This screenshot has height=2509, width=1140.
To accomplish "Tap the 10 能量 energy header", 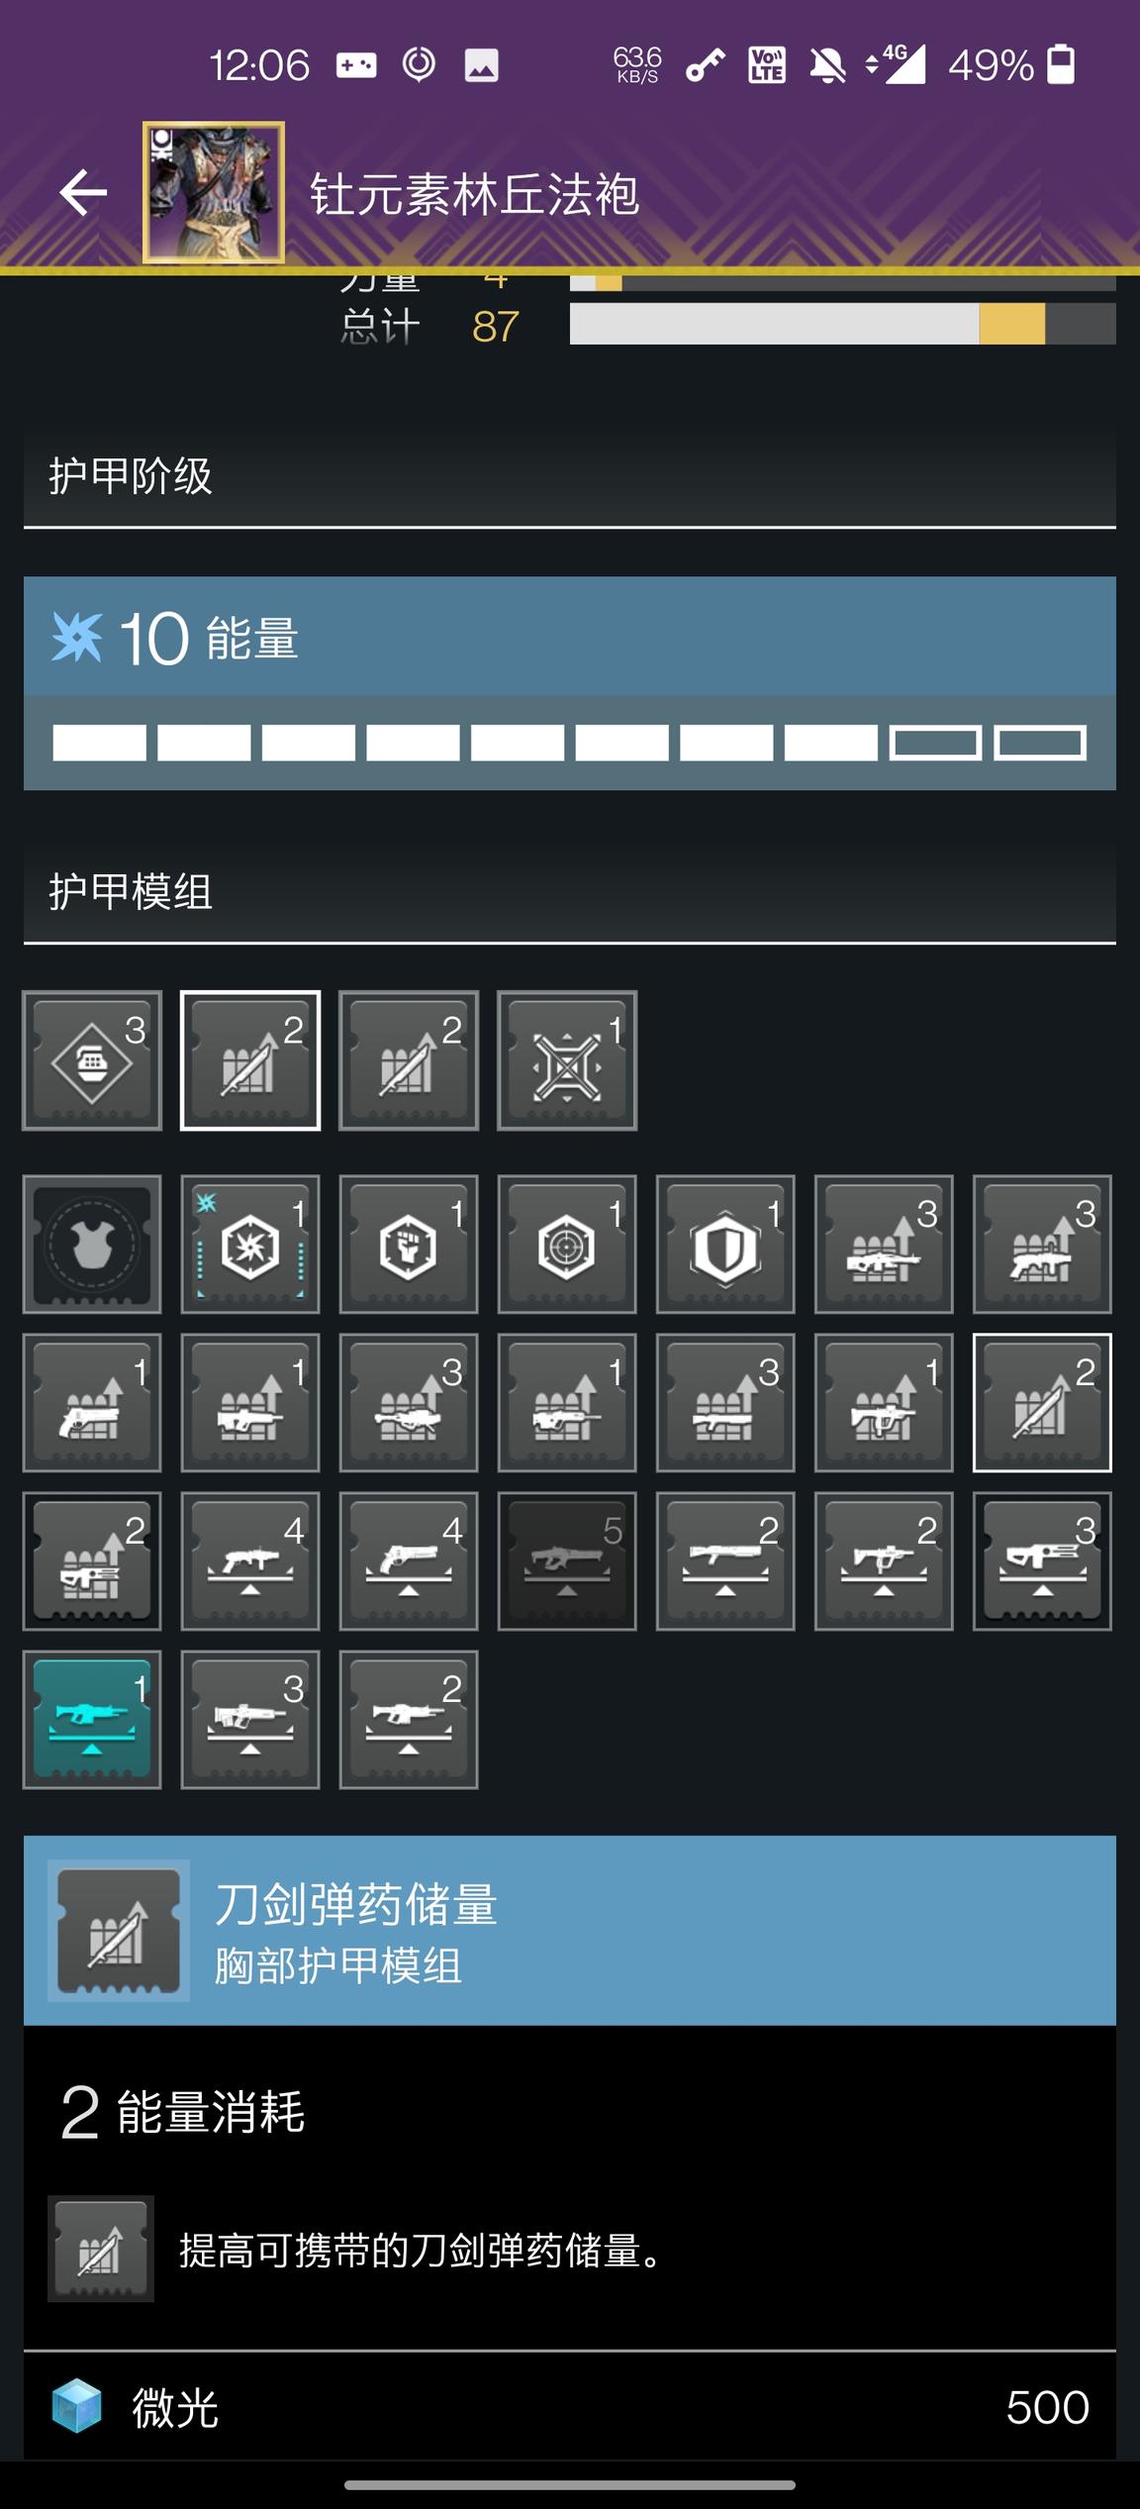I will coord(570,637).
